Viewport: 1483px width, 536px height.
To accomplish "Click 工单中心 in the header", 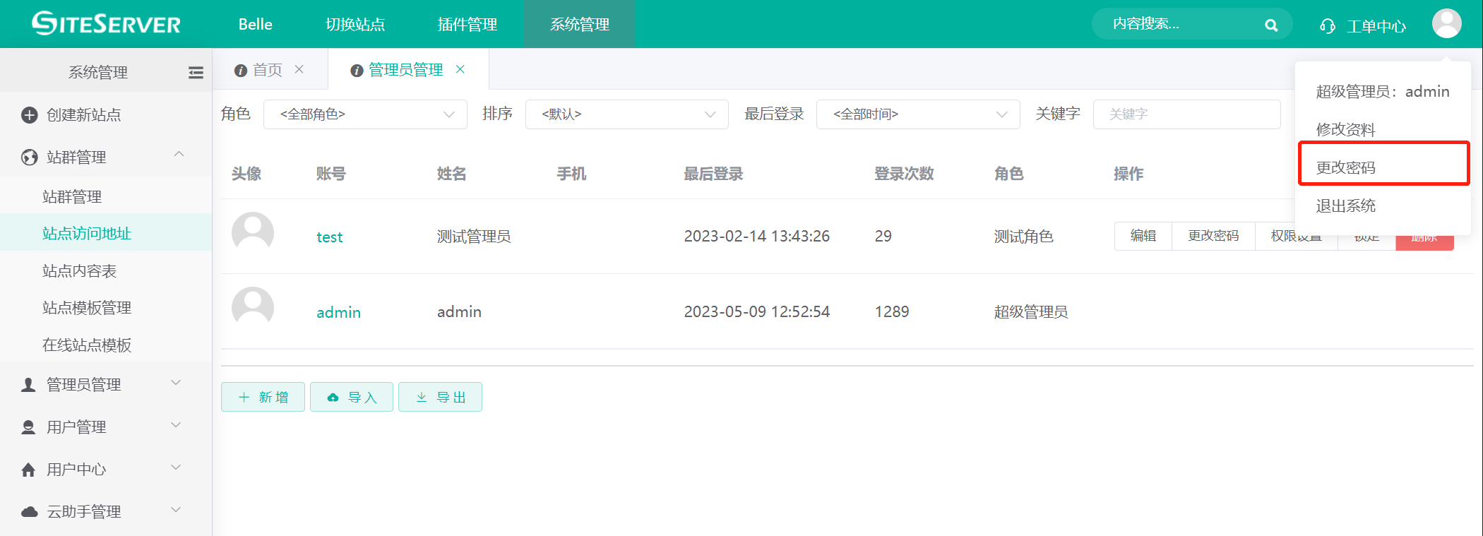I will [x=1376, y=26].
